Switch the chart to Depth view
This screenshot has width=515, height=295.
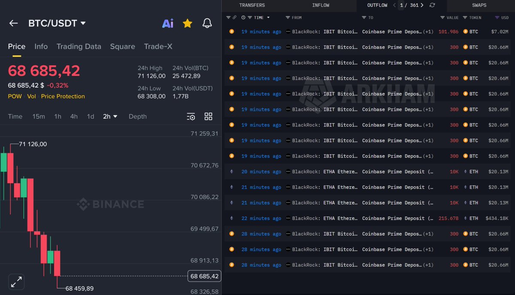coord(138,116)
